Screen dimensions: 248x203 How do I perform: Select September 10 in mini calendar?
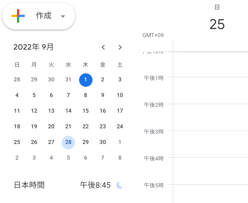pos(120,95)
